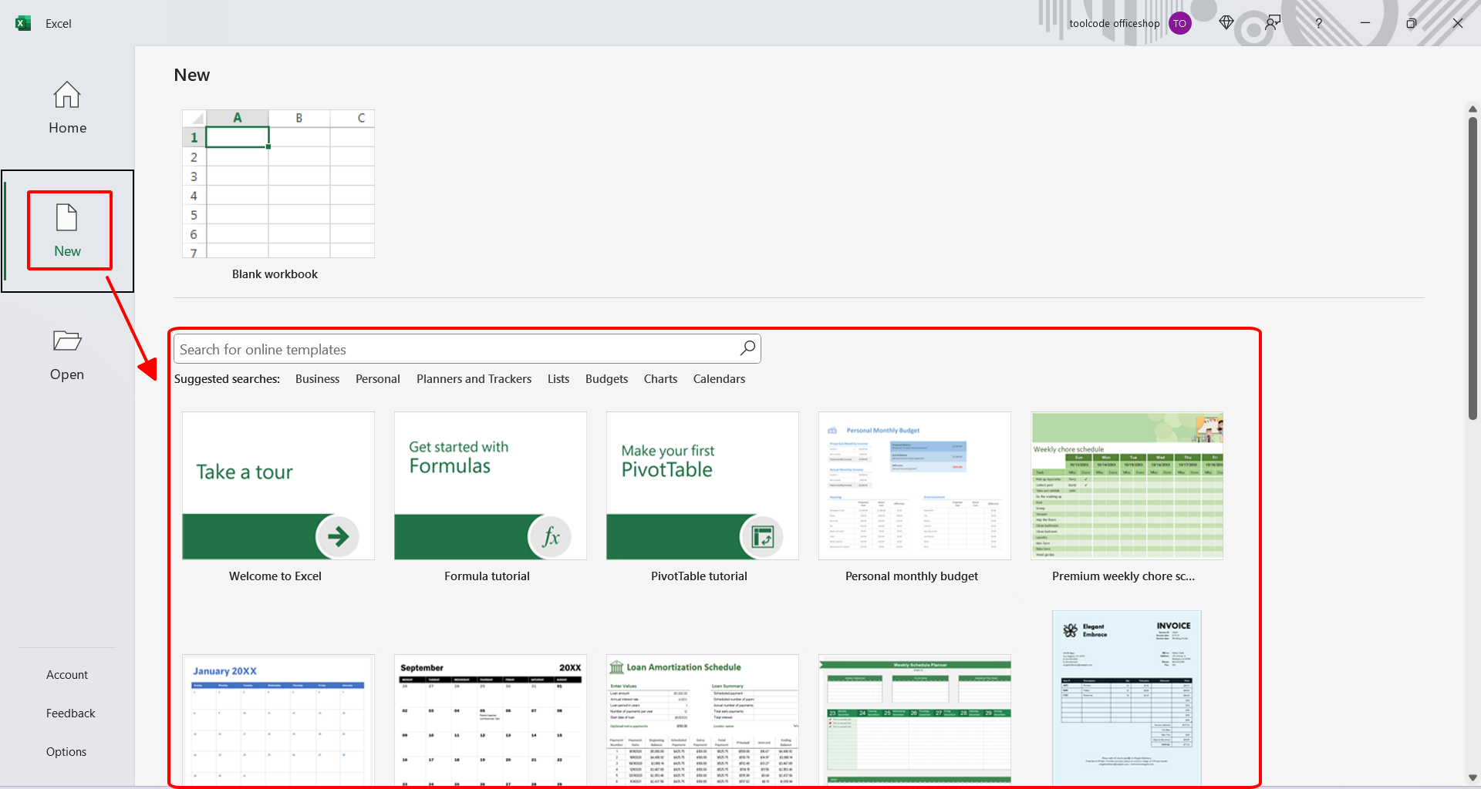The width and height of the screenshot is (1481, 789).
Task: Click the Excel logo in title bar
Action: pos(23,23)
